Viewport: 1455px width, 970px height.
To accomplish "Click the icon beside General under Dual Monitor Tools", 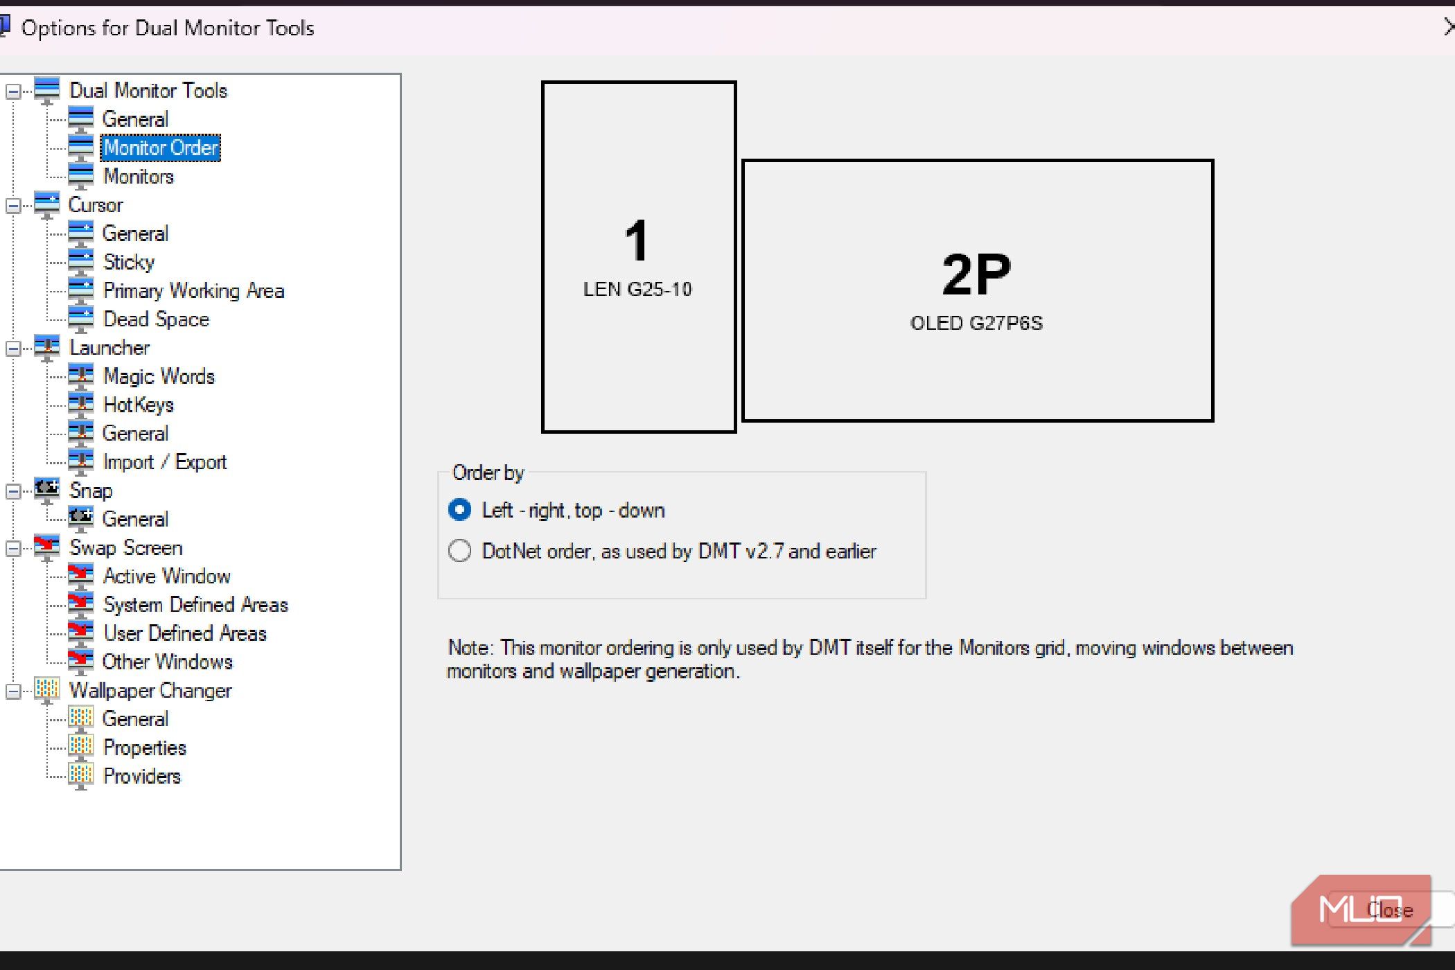I will (x=81, y=119).
